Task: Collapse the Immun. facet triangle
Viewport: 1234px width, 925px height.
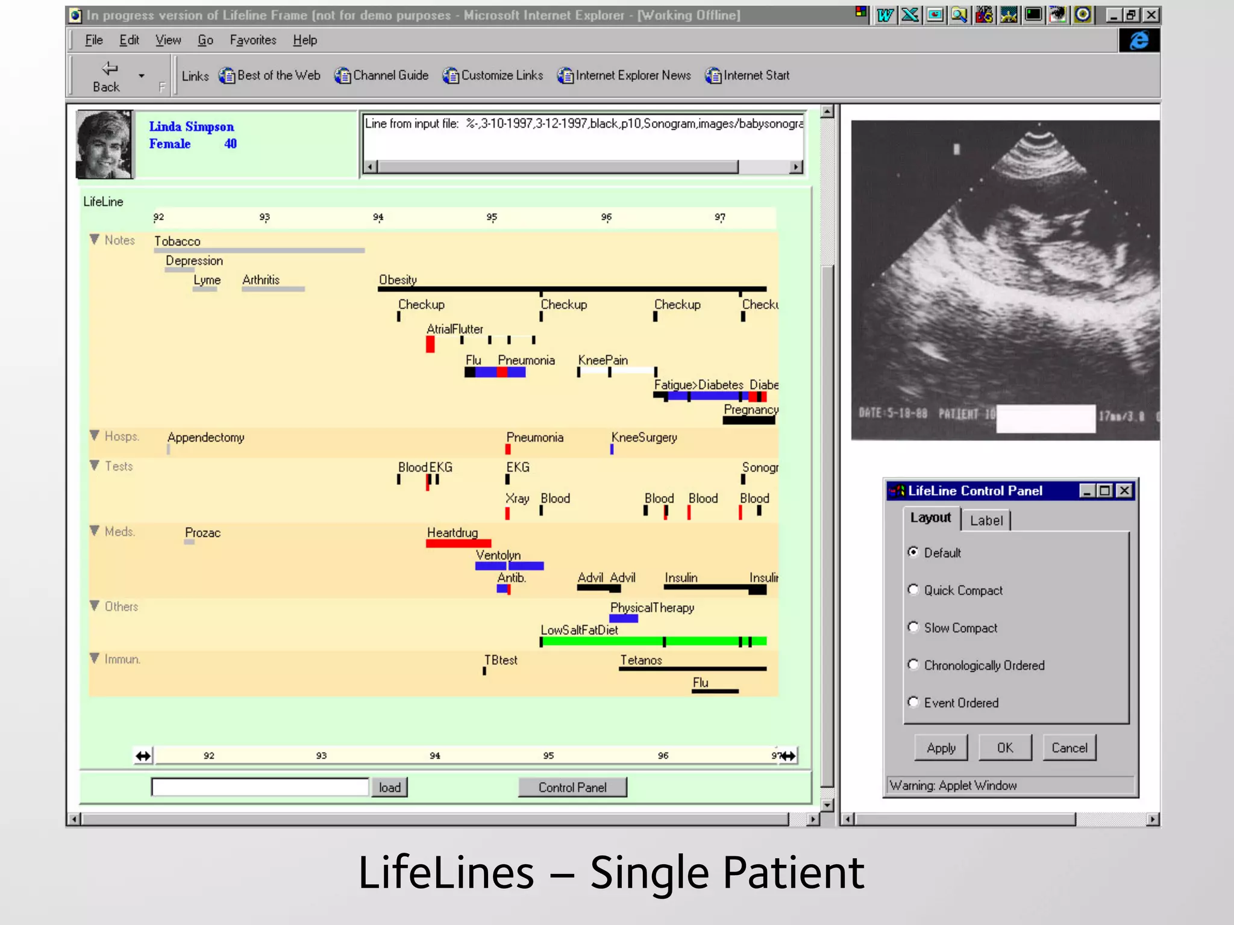Action: point(95,658)
